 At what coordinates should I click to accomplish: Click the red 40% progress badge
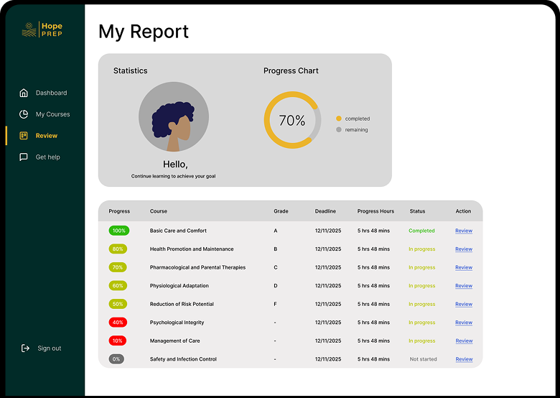tap(118, 323)
